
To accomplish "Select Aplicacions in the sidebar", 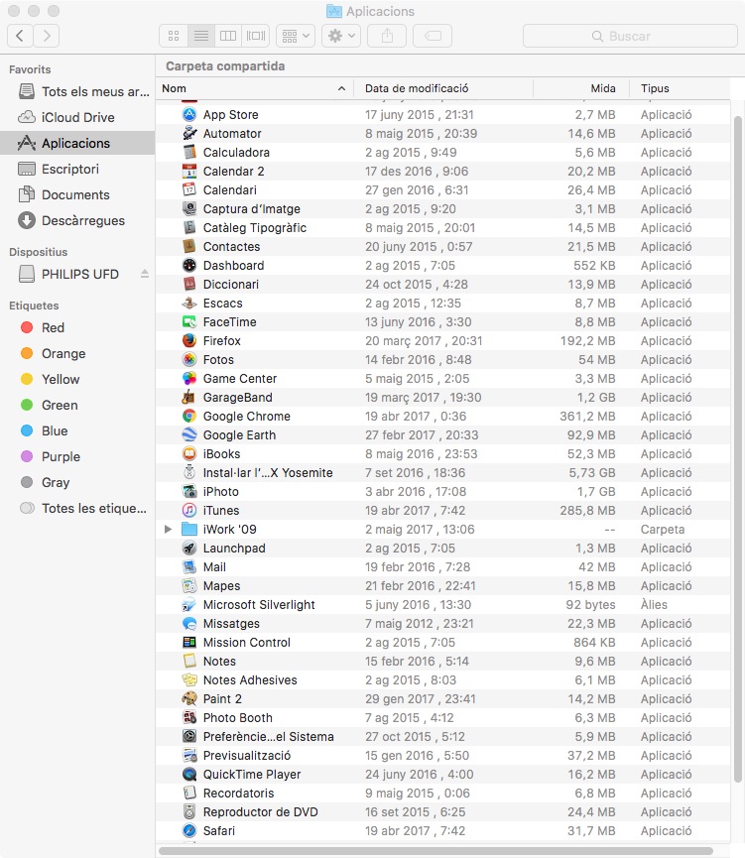I will [x=77, y=143].
